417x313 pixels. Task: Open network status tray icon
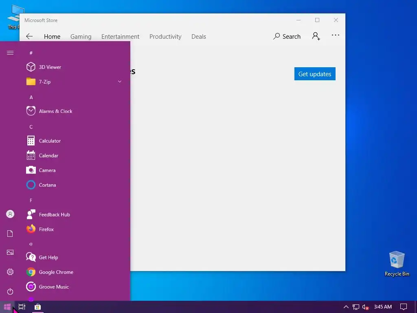point(356,307)
